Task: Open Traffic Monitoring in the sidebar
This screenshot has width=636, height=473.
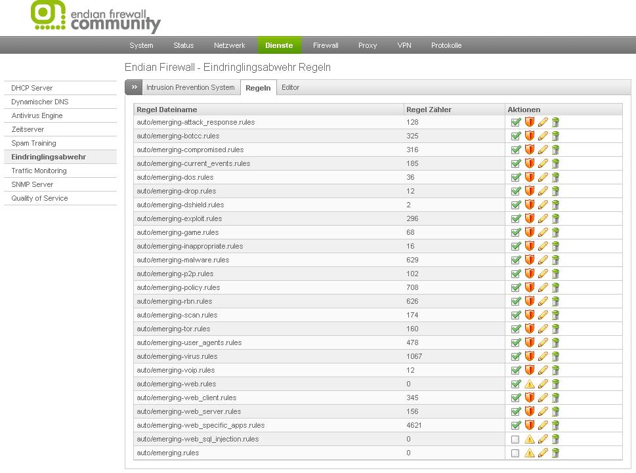Action: point(39,171)
